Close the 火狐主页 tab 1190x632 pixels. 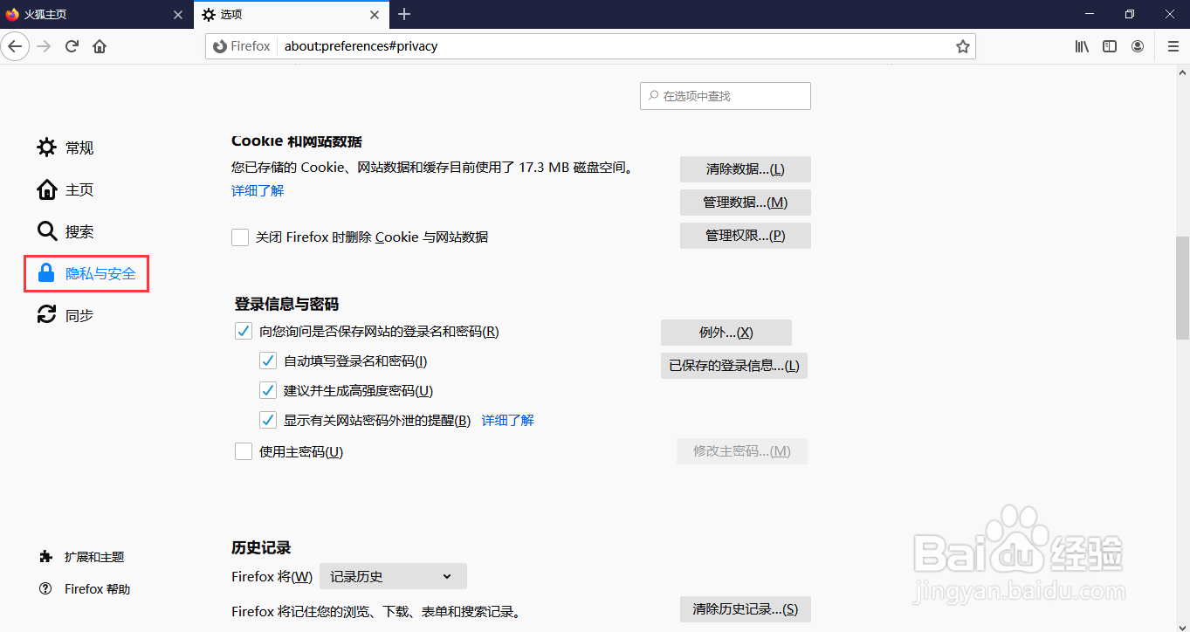pyautogui.click(x=178, y=15)
